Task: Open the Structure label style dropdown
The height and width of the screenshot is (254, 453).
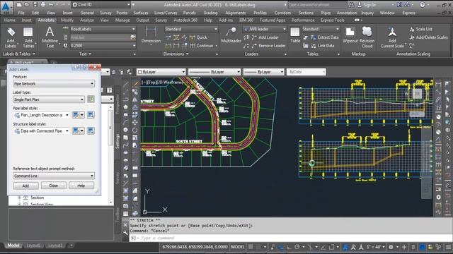Action: [x=41, y=131]
